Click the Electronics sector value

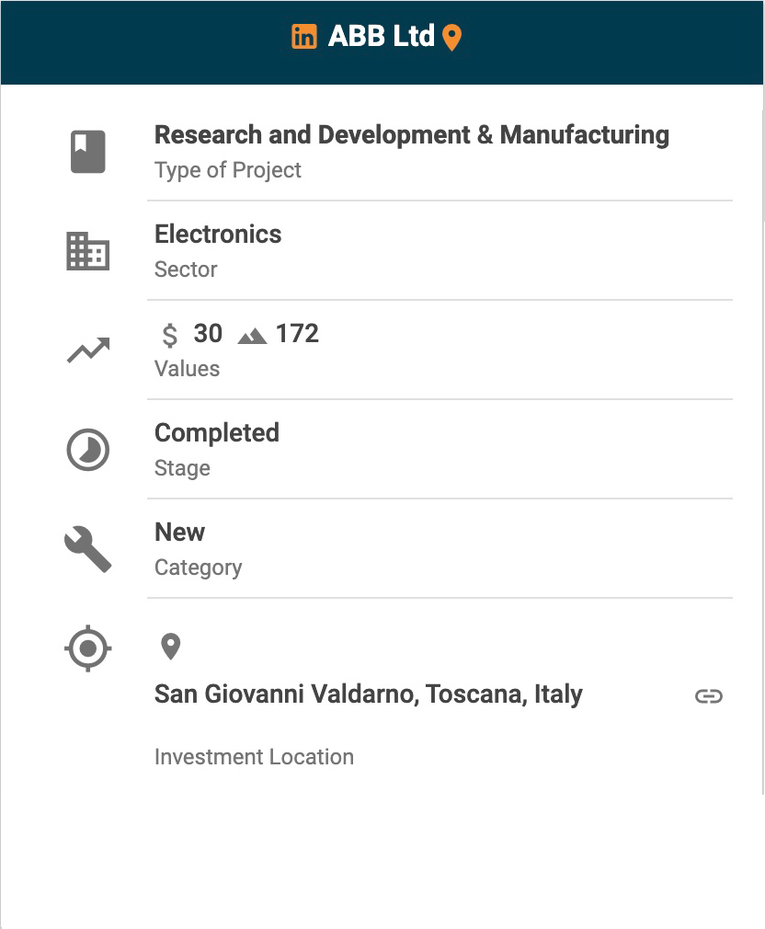218,235
